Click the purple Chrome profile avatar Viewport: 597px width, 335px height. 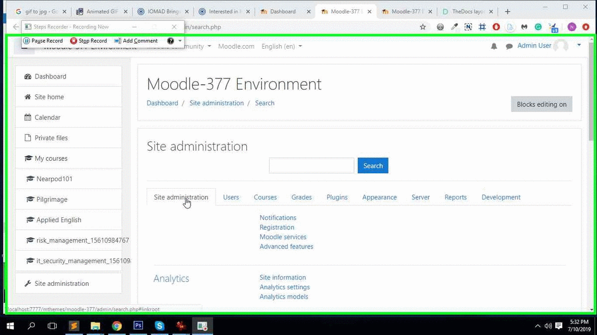pyautogui.click(x=572, y=27)
